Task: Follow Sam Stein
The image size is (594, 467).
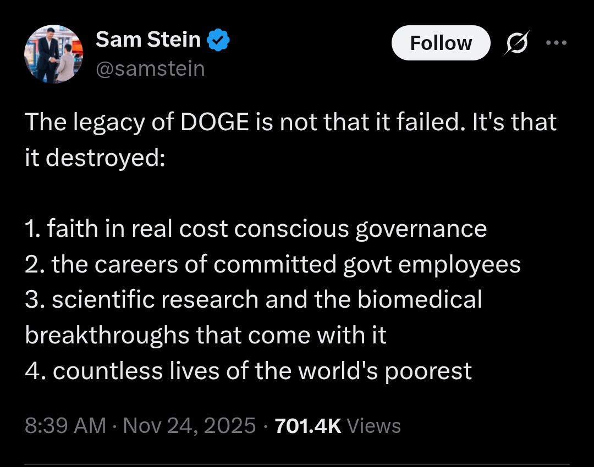Action: point(441,43)
